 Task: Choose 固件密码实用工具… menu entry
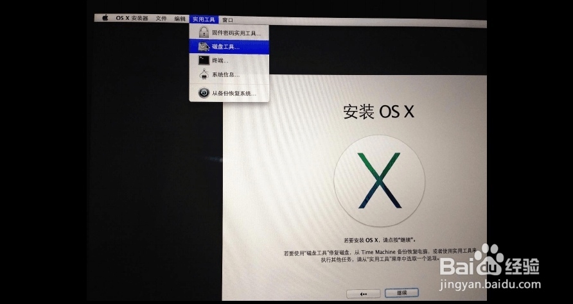[x=229, y=33]
